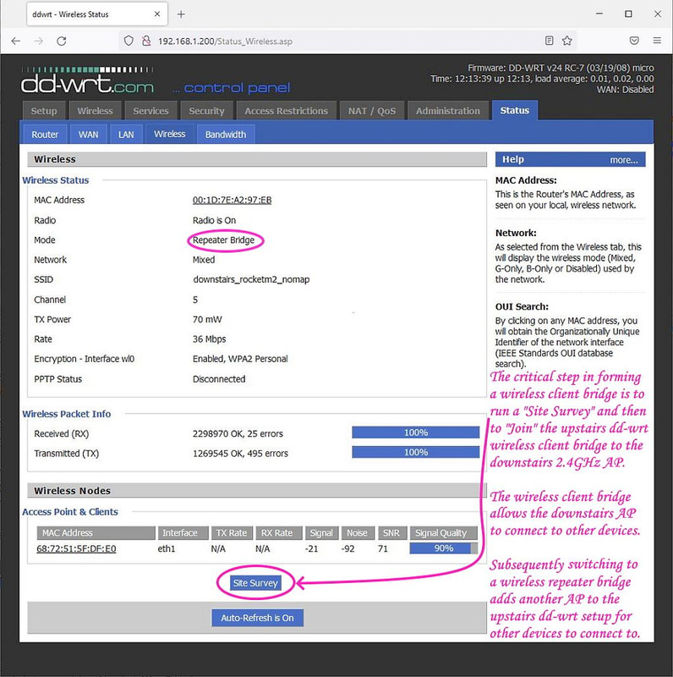Click the Received RX 100% progress bar
The height and width of the screenshot is (677, 673).
[x=415, y=432]
